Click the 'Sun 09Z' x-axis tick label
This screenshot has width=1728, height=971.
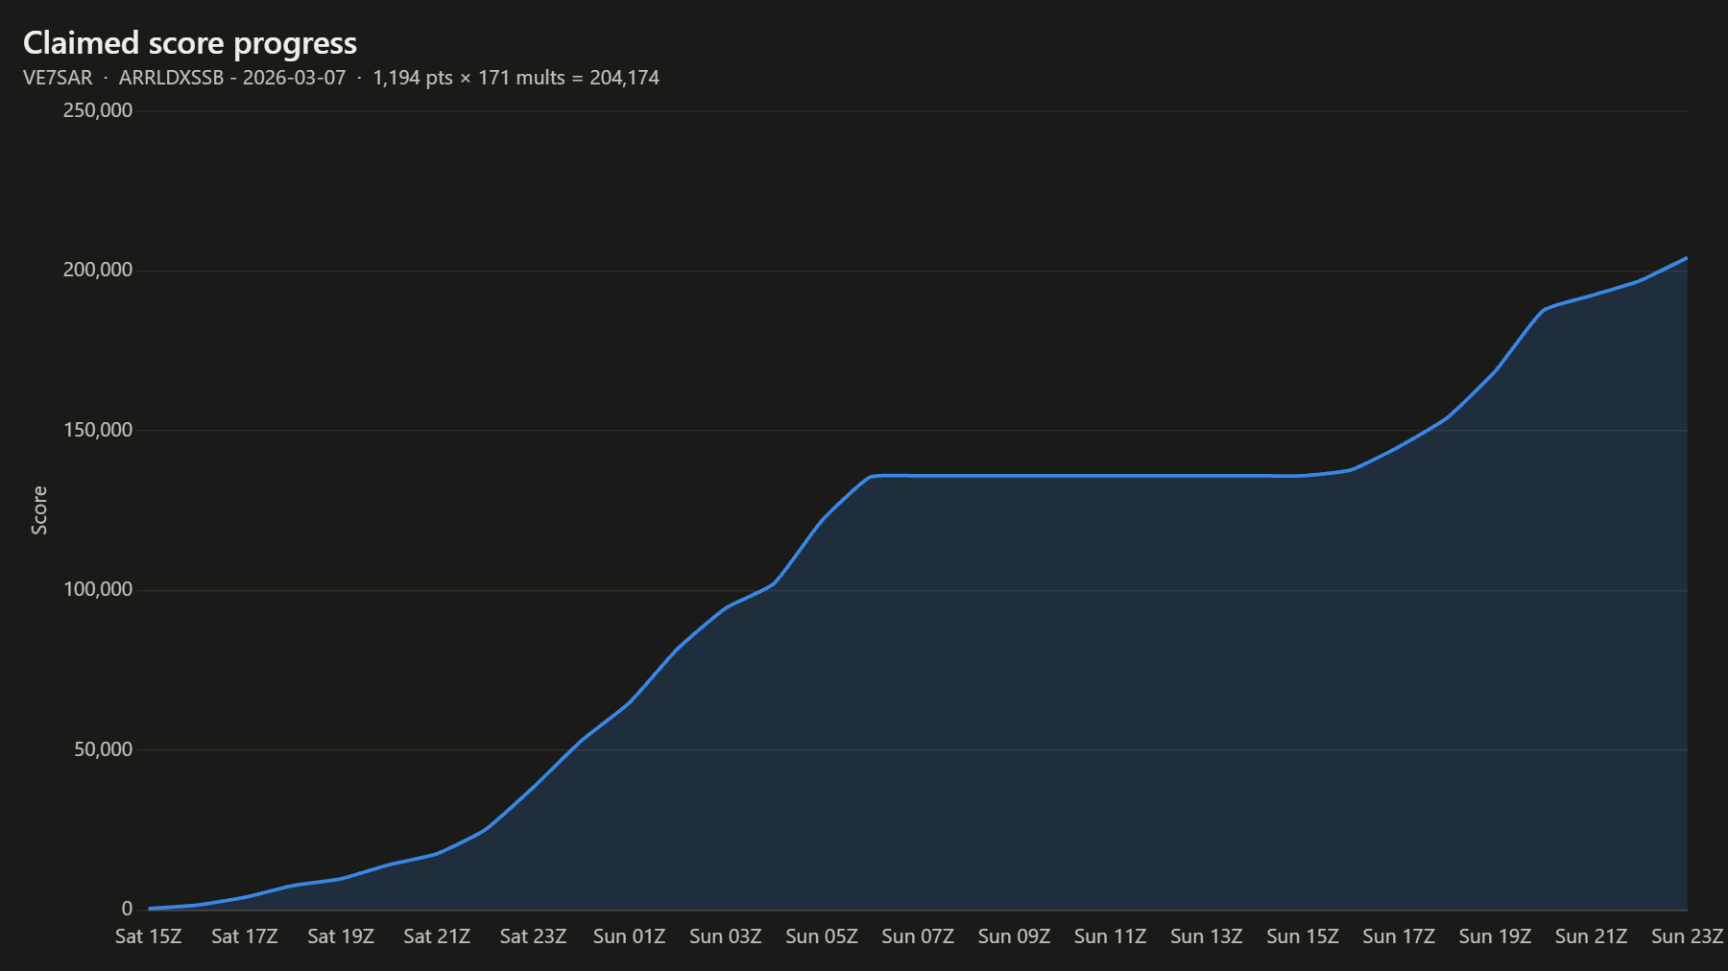pos(1014,936)
